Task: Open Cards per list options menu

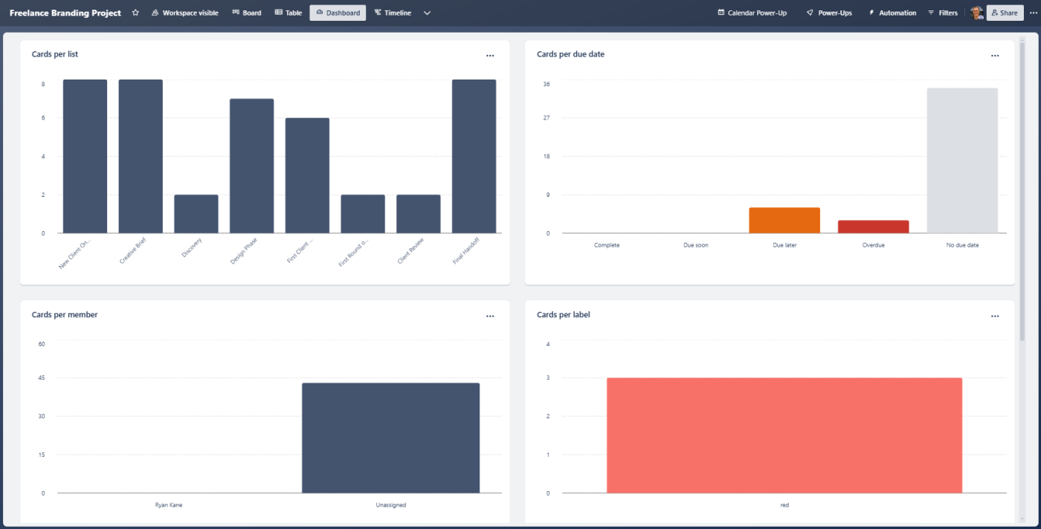Action: [x=490, y=56]
